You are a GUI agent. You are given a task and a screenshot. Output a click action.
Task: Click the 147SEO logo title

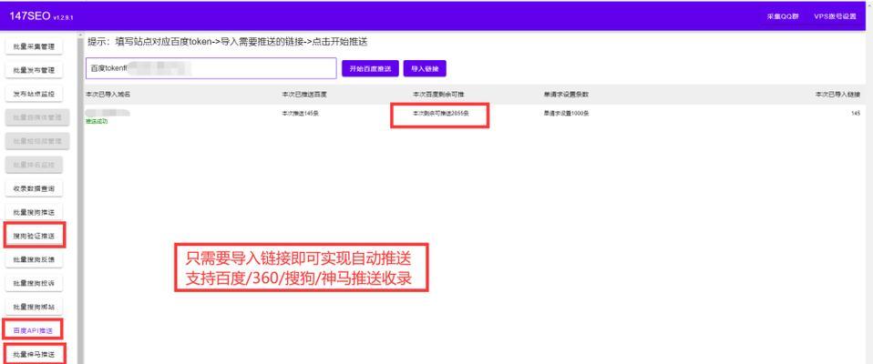pyautogui.click(x=29, y=15)
